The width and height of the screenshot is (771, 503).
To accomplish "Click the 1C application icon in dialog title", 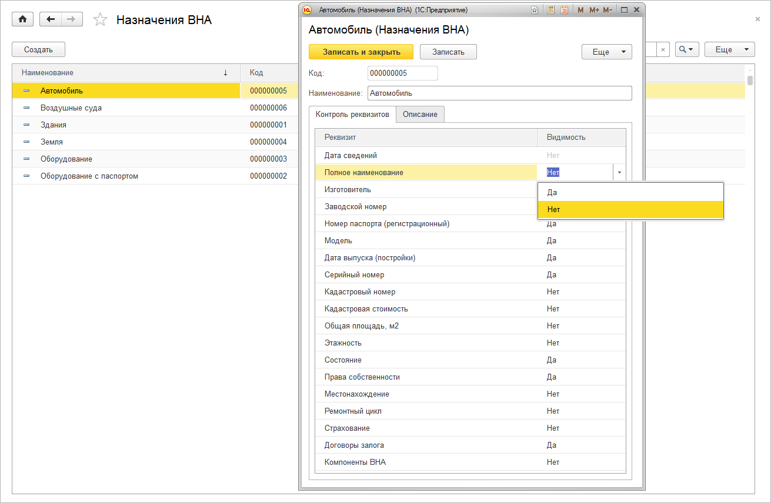I will (x=307, y=10).
